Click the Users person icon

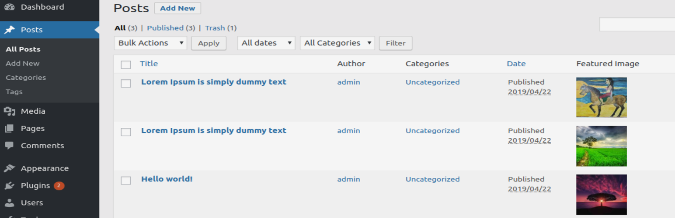9,203
